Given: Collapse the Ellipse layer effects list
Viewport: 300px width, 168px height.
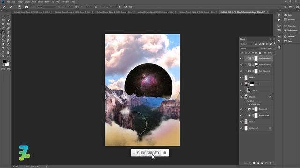Looking at the screenshot, I should [272, 97].
